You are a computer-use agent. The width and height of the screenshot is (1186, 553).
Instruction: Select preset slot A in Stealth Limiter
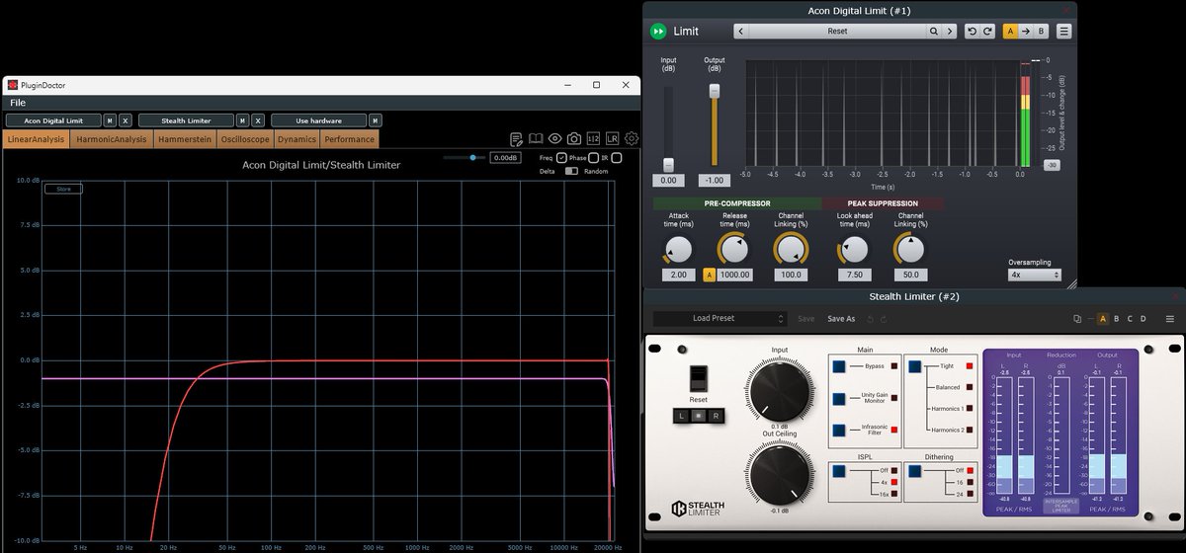coord(1102,319)
